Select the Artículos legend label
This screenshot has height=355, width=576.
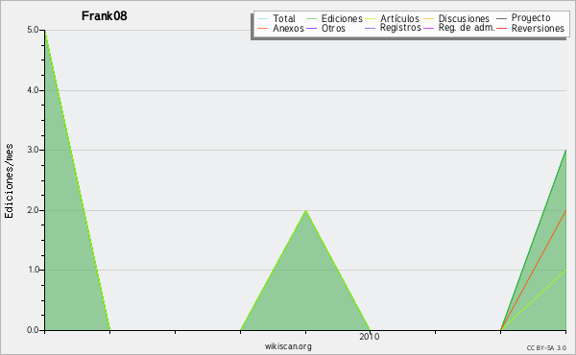tap(399, 19)
